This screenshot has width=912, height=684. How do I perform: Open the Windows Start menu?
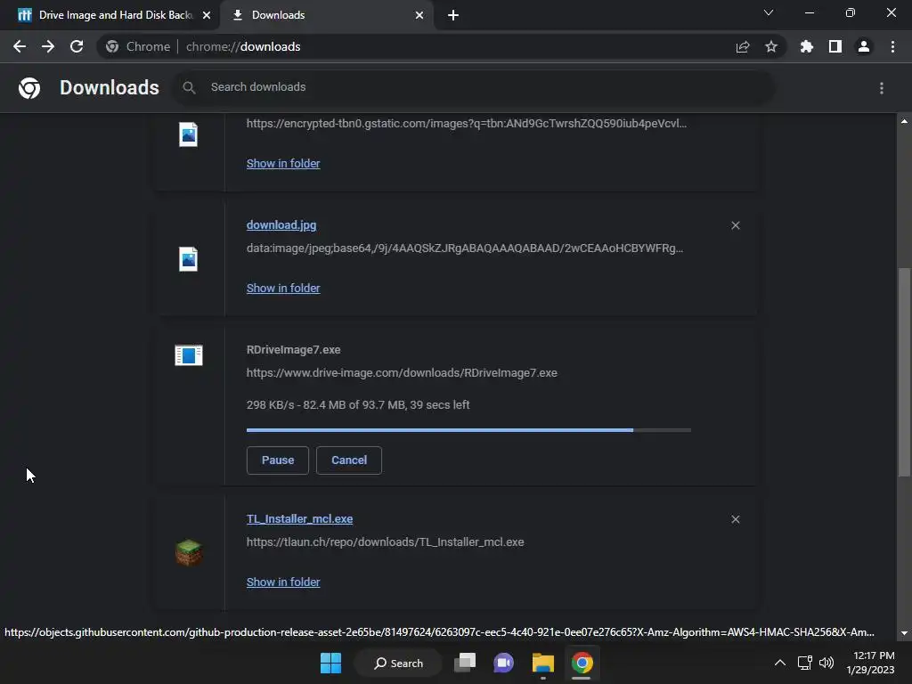tap(331, 663)
